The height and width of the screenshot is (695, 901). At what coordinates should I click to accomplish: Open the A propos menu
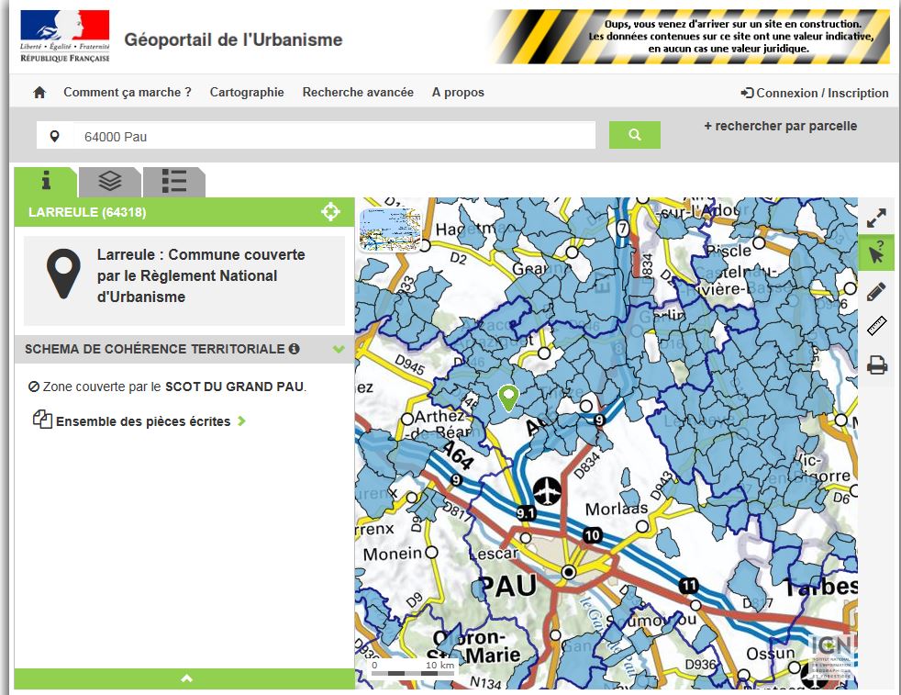(x=458, y=93)
